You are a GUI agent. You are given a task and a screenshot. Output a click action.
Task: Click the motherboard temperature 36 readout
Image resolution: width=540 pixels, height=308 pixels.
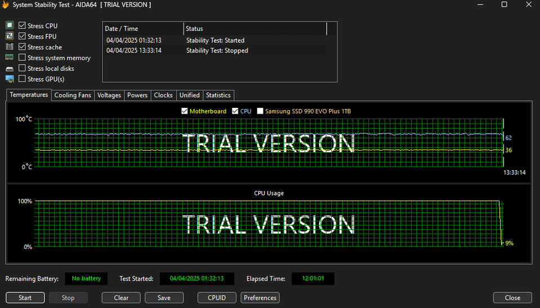(508, 150)
